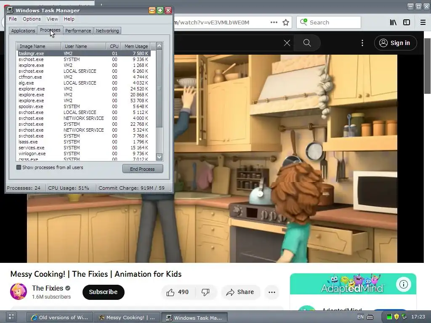Image resolution: width=431 pixels, height=323 pixels.
Task: Click the Share button under video
Action: [240, 292]
